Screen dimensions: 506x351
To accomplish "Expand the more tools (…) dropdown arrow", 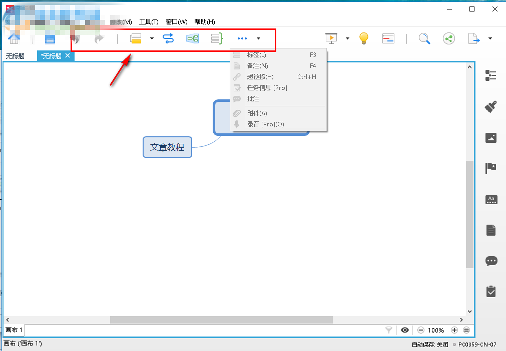I will [258, 38].
